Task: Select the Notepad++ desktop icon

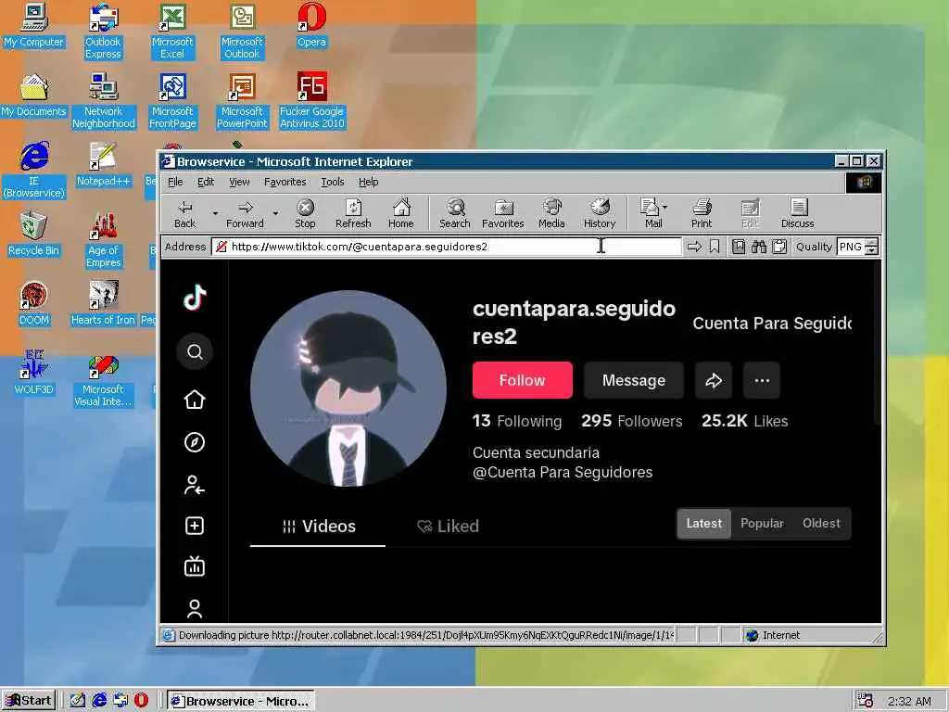Action: point(104,165)
